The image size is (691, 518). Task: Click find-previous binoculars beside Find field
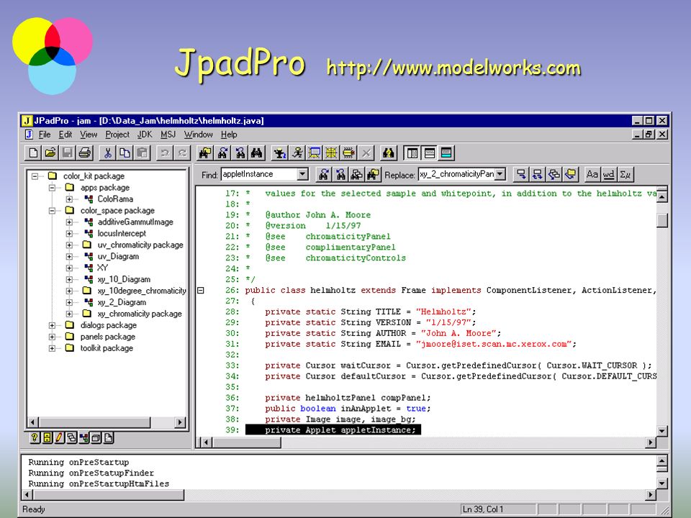[340, 174]
